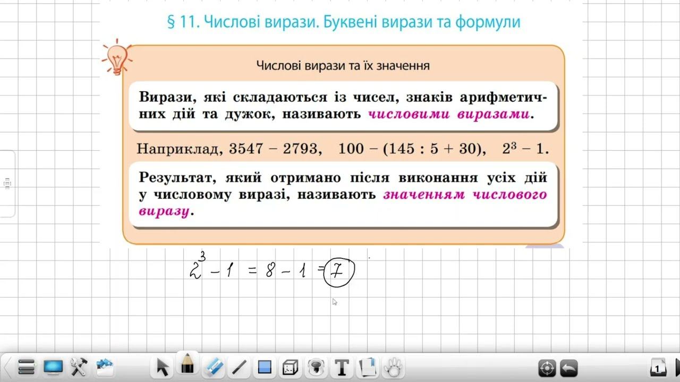Select the 3D cube shapes tool
This screenshot has height=382, width=680.
(x=291, y=367)
